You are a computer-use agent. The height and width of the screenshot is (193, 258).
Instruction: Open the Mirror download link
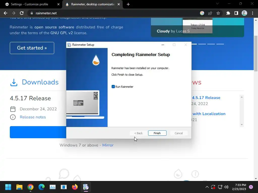(108, 145)
